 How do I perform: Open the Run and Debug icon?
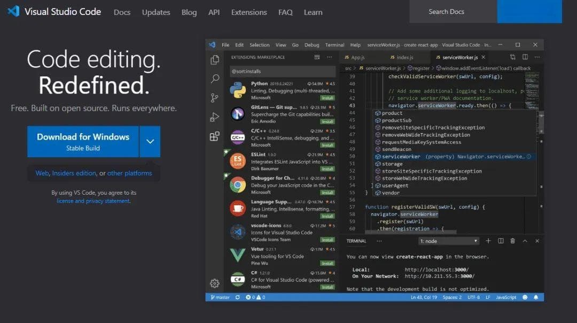(x=215, y=117)
